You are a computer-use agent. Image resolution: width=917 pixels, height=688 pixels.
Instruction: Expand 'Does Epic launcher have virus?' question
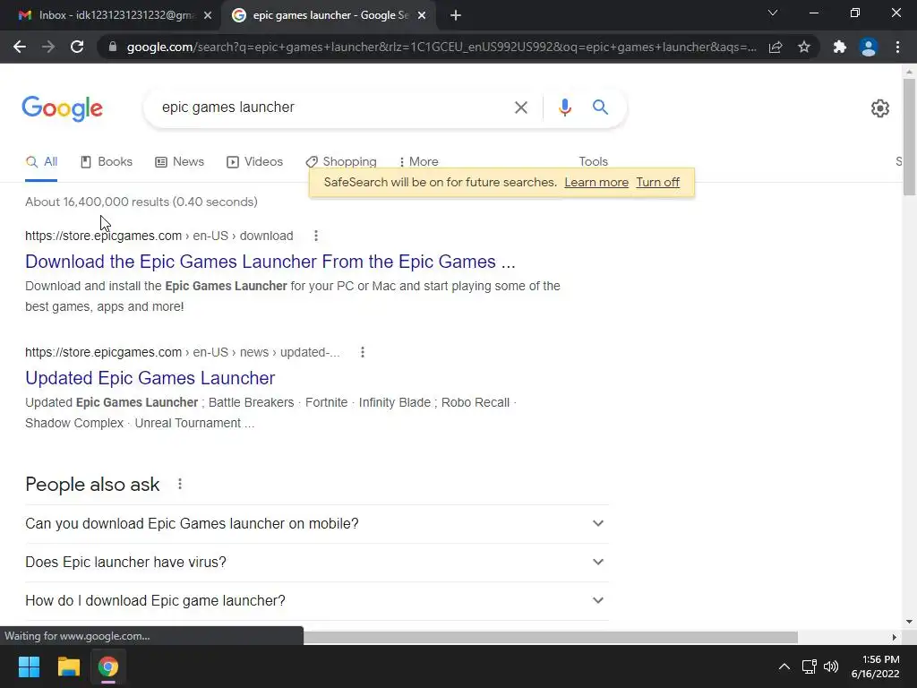(x=316, y=563)
